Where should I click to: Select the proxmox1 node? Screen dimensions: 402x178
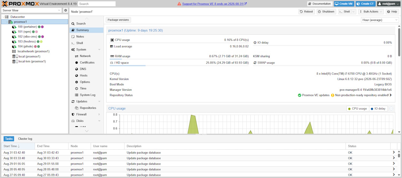coord(20,22)
